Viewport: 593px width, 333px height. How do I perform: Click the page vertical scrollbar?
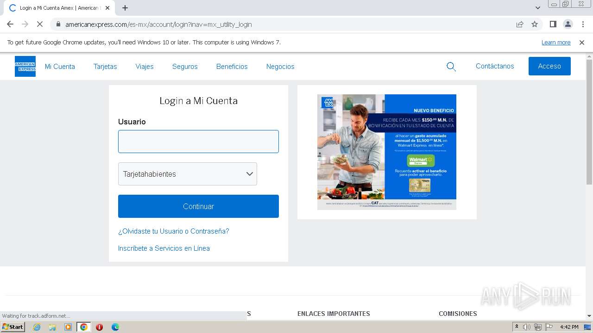tap(589, 122)
